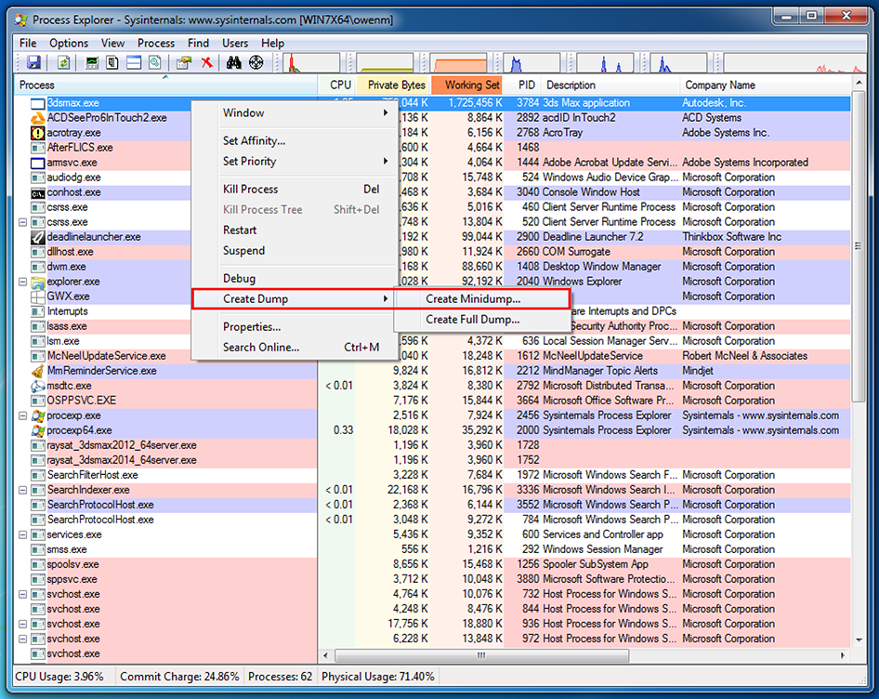This screenshot has width=879, height=699.
Task: Click the acrotray.exe yellow warning icon
Action: click(37, 133)
